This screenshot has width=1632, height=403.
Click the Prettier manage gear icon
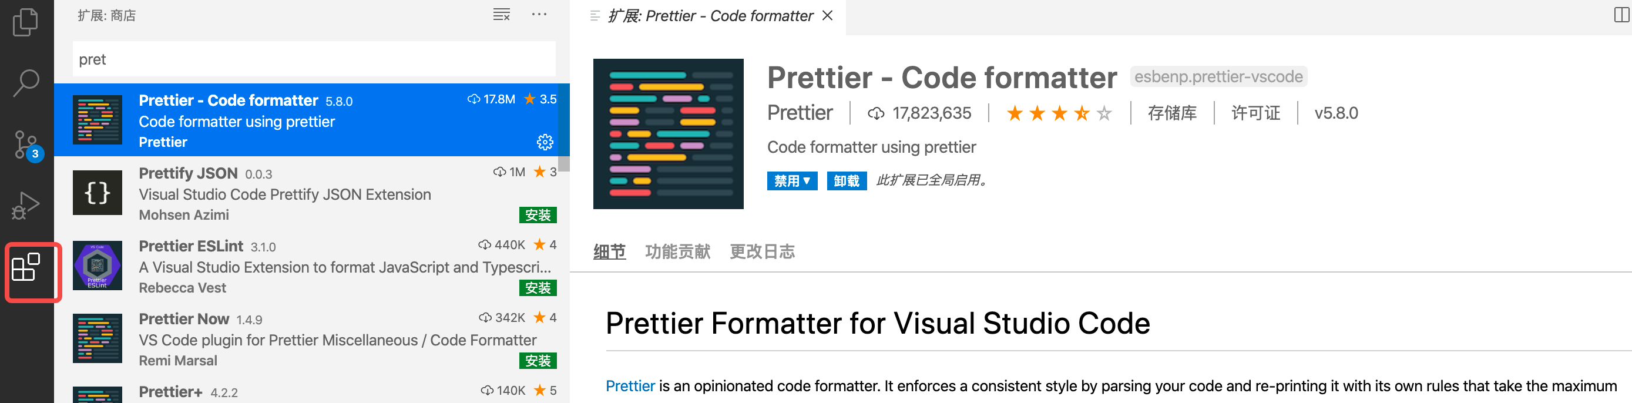(x=545, y=142)
